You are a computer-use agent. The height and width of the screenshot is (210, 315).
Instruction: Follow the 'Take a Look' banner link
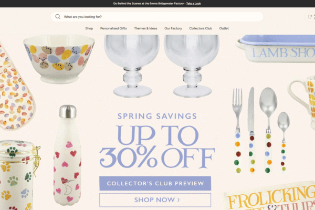tap(193, 4)
